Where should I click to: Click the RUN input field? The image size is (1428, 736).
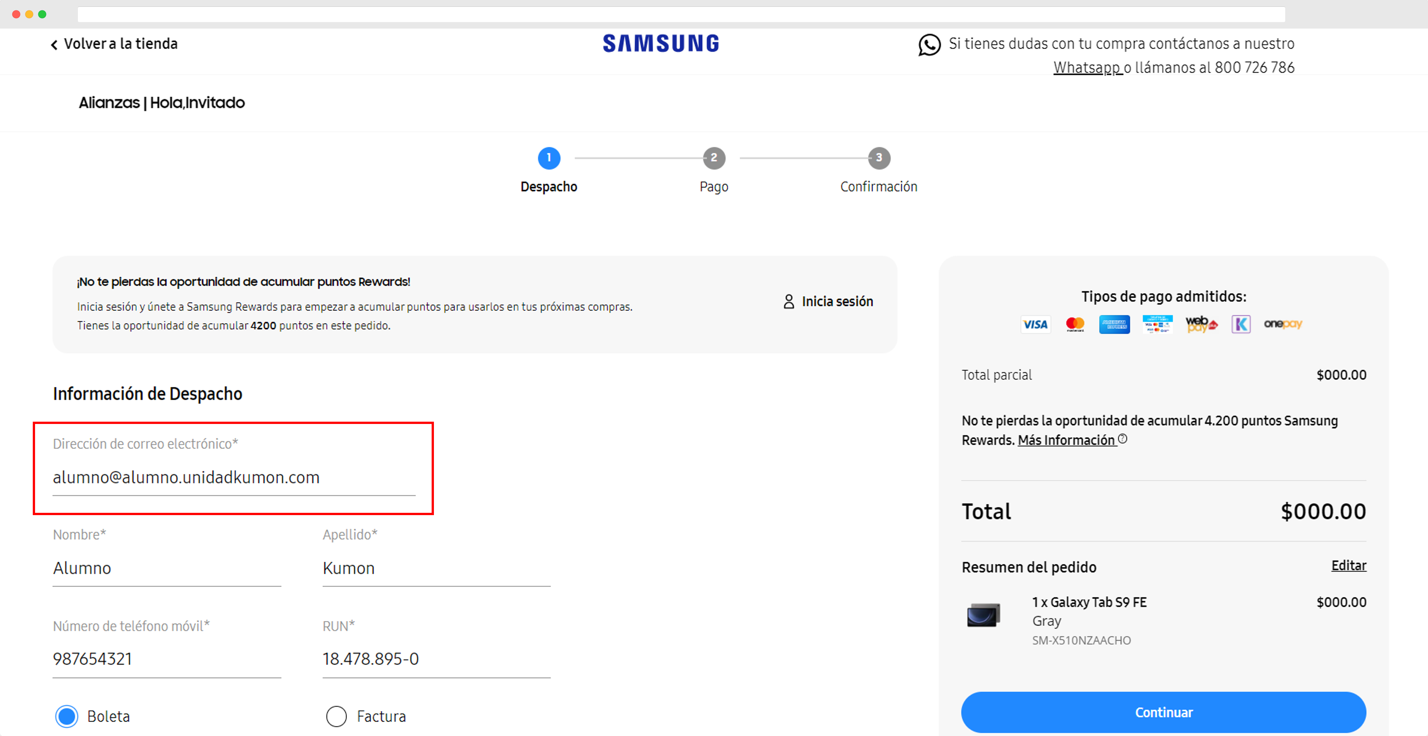436,659
